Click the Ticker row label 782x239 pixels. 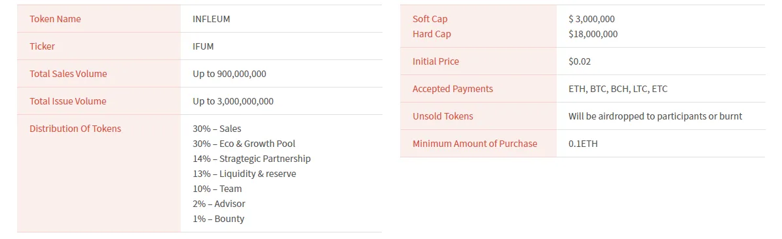(x=43, y=46)
